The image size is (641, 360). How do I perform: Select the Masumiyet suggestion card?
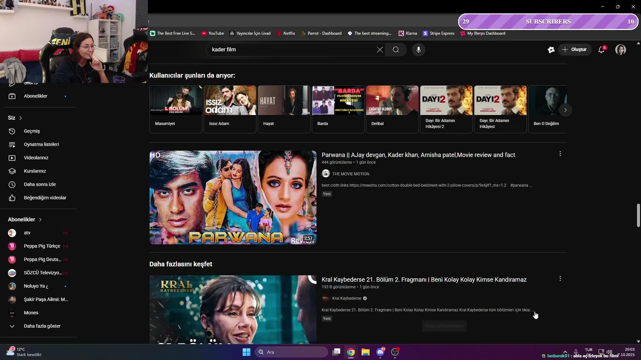pos(176,109)
